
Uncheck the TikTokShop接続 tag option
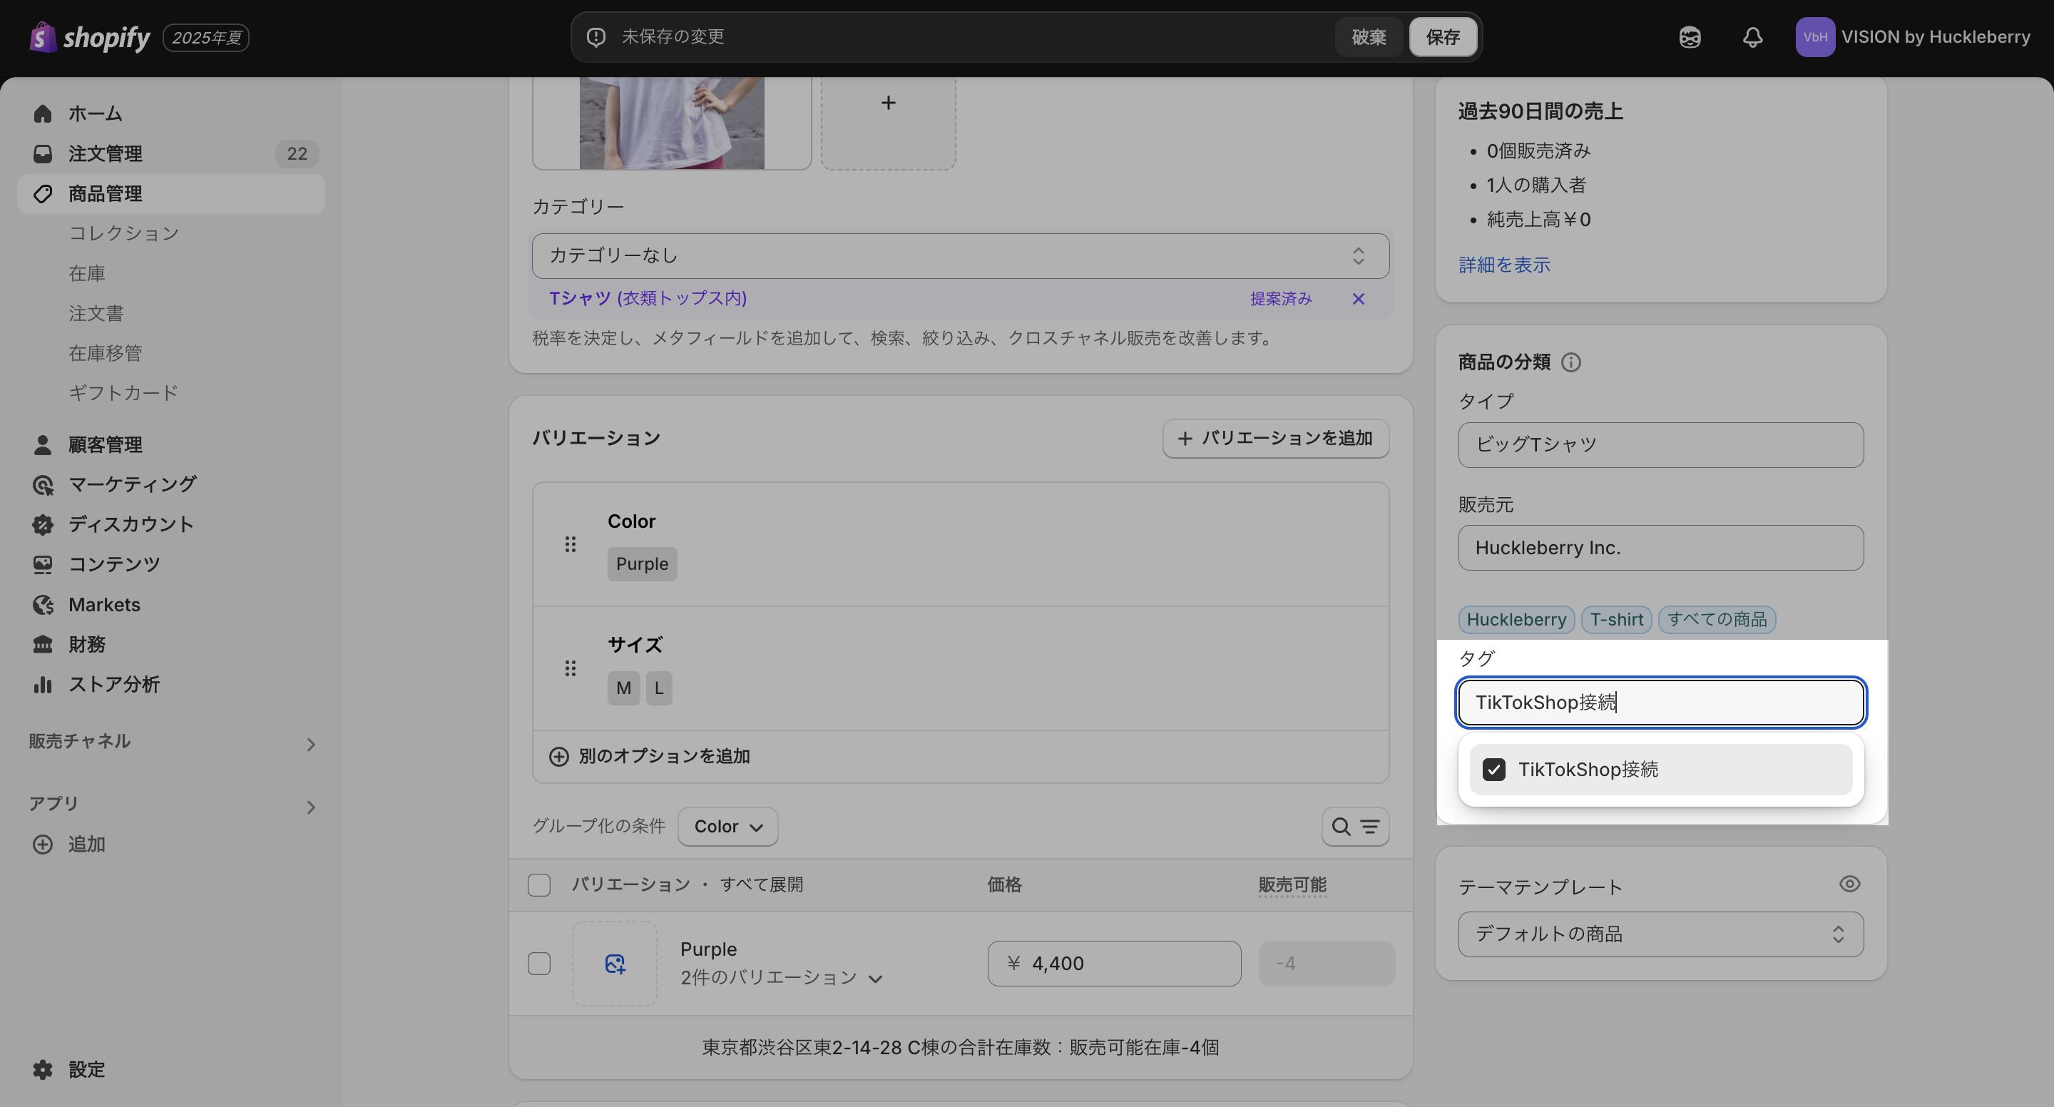1493,770
